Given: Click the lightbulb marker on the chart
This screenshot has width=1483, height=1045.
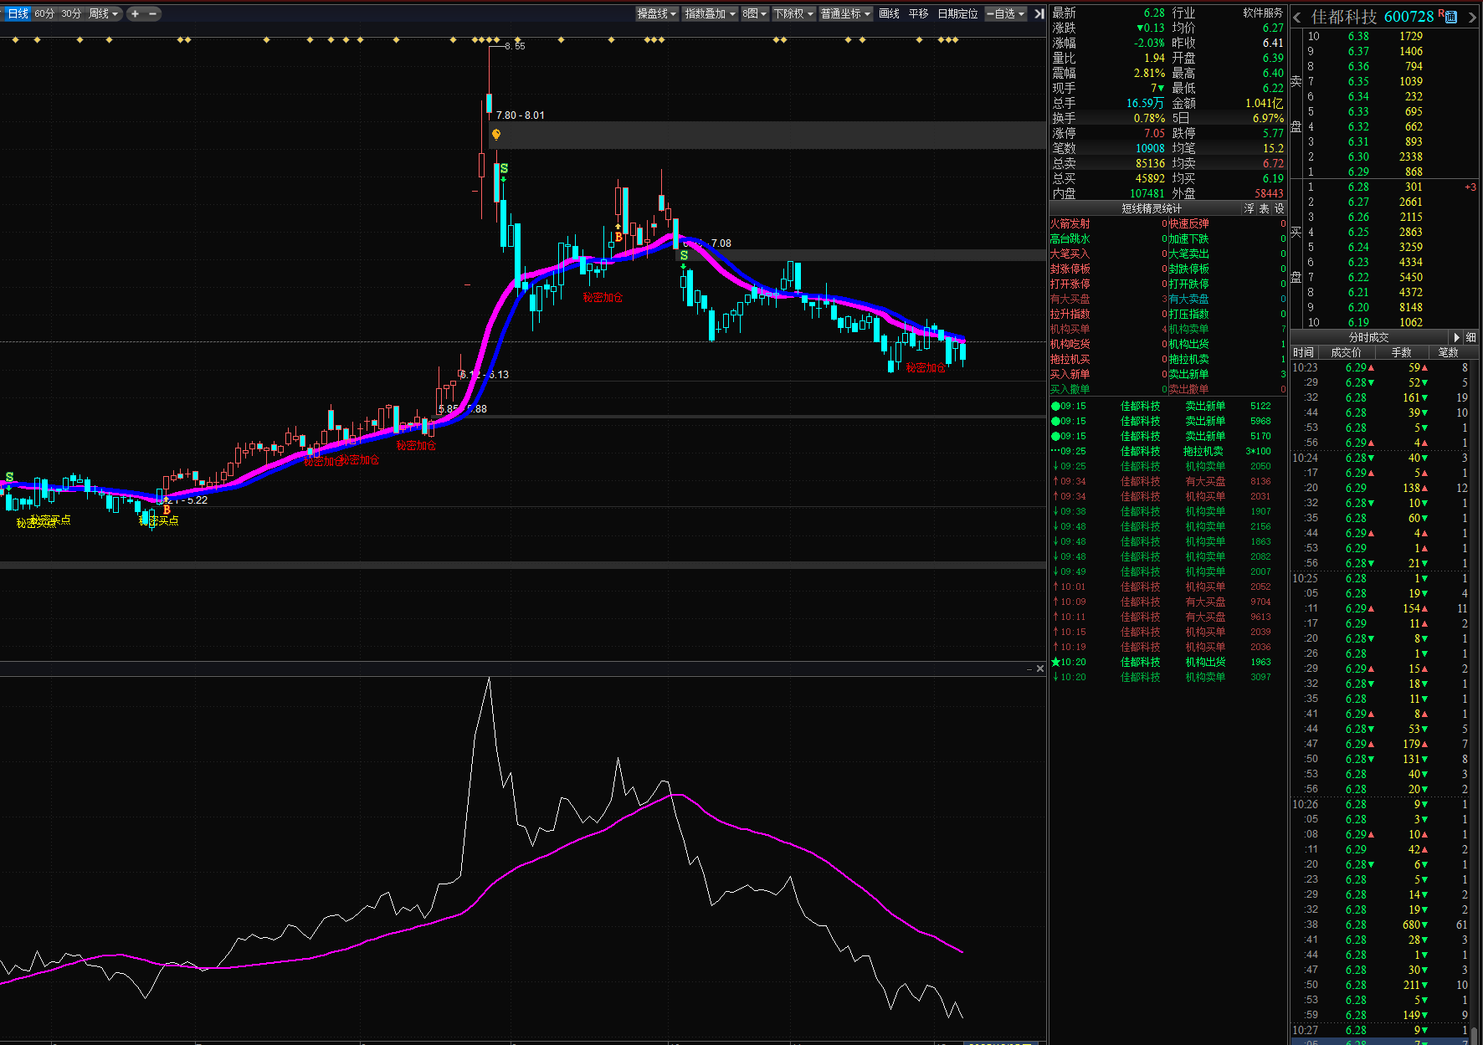Looking at the screenshot, I should click(x=496, y=134).
